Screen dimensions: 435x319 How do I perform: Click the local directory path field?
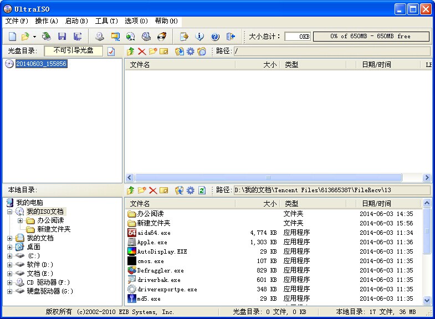point(332,190)
